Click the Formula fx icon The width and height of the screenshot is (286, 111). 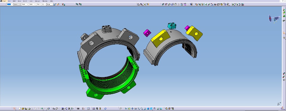coord(54,109)
